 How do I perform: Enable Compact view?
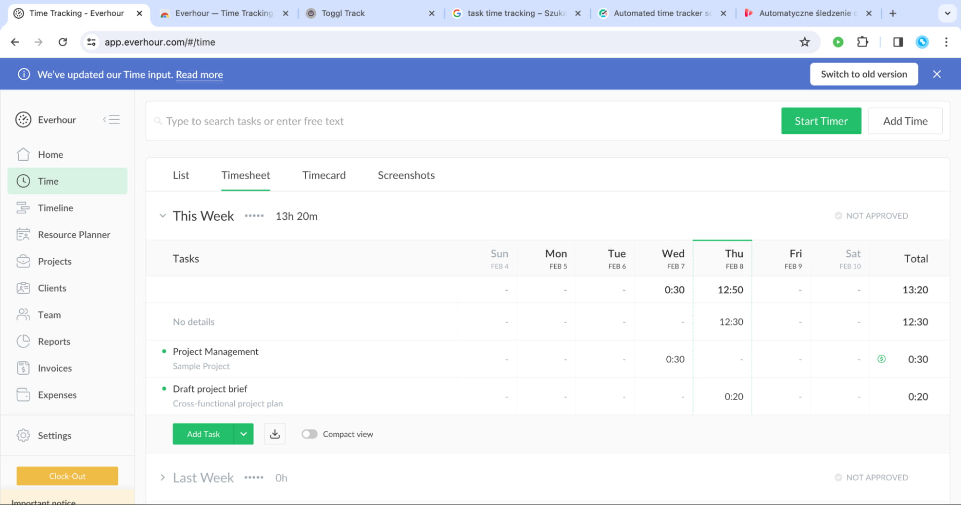point(310,433)
